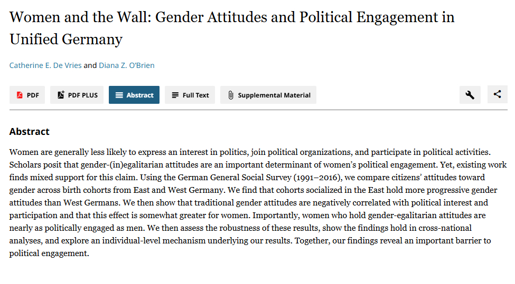
Task: Open the Supplemental Material label
Action: 274,95
